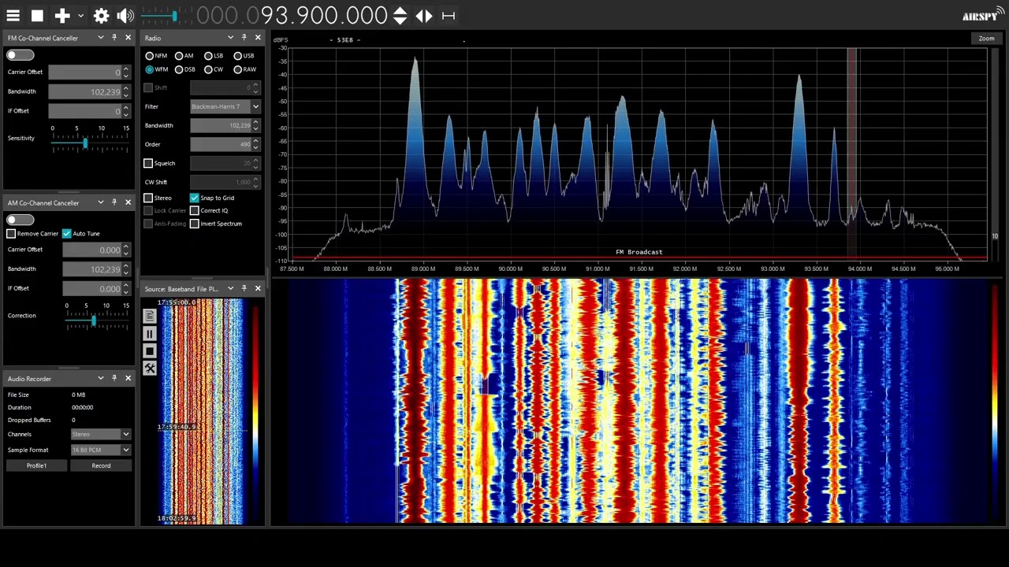1009x567 pixels.
Task: Pin the Radio panel
Action: coord(244,38)
